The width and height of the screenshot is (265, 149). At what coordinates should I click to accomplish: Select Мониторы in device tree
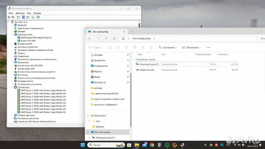pyautogui.click(x=23, y=75)
